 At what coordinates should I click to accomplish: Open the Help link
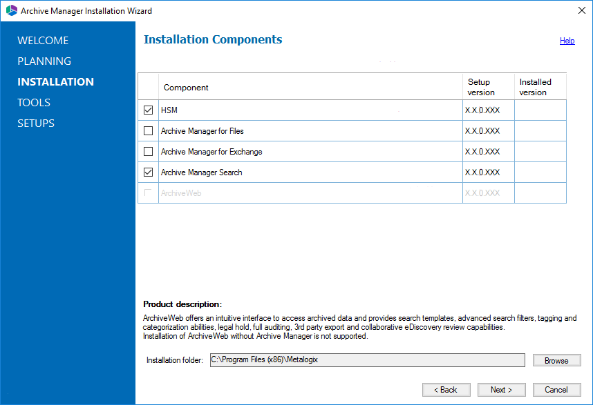tap(567, 41)
